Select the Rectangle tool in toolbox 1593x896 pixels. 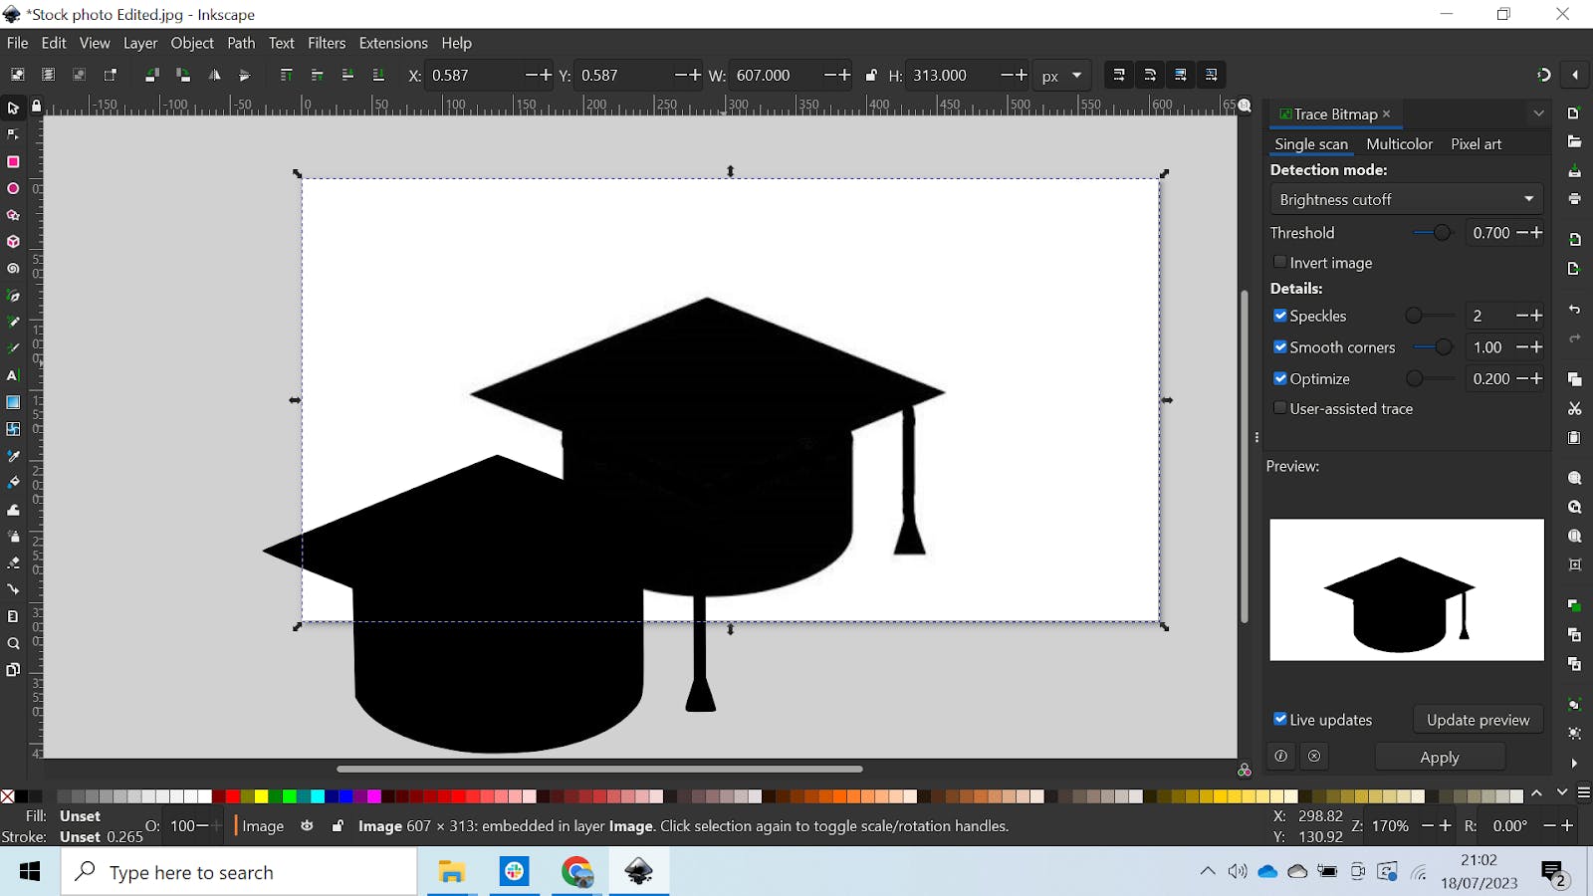(x=13, y=161)
